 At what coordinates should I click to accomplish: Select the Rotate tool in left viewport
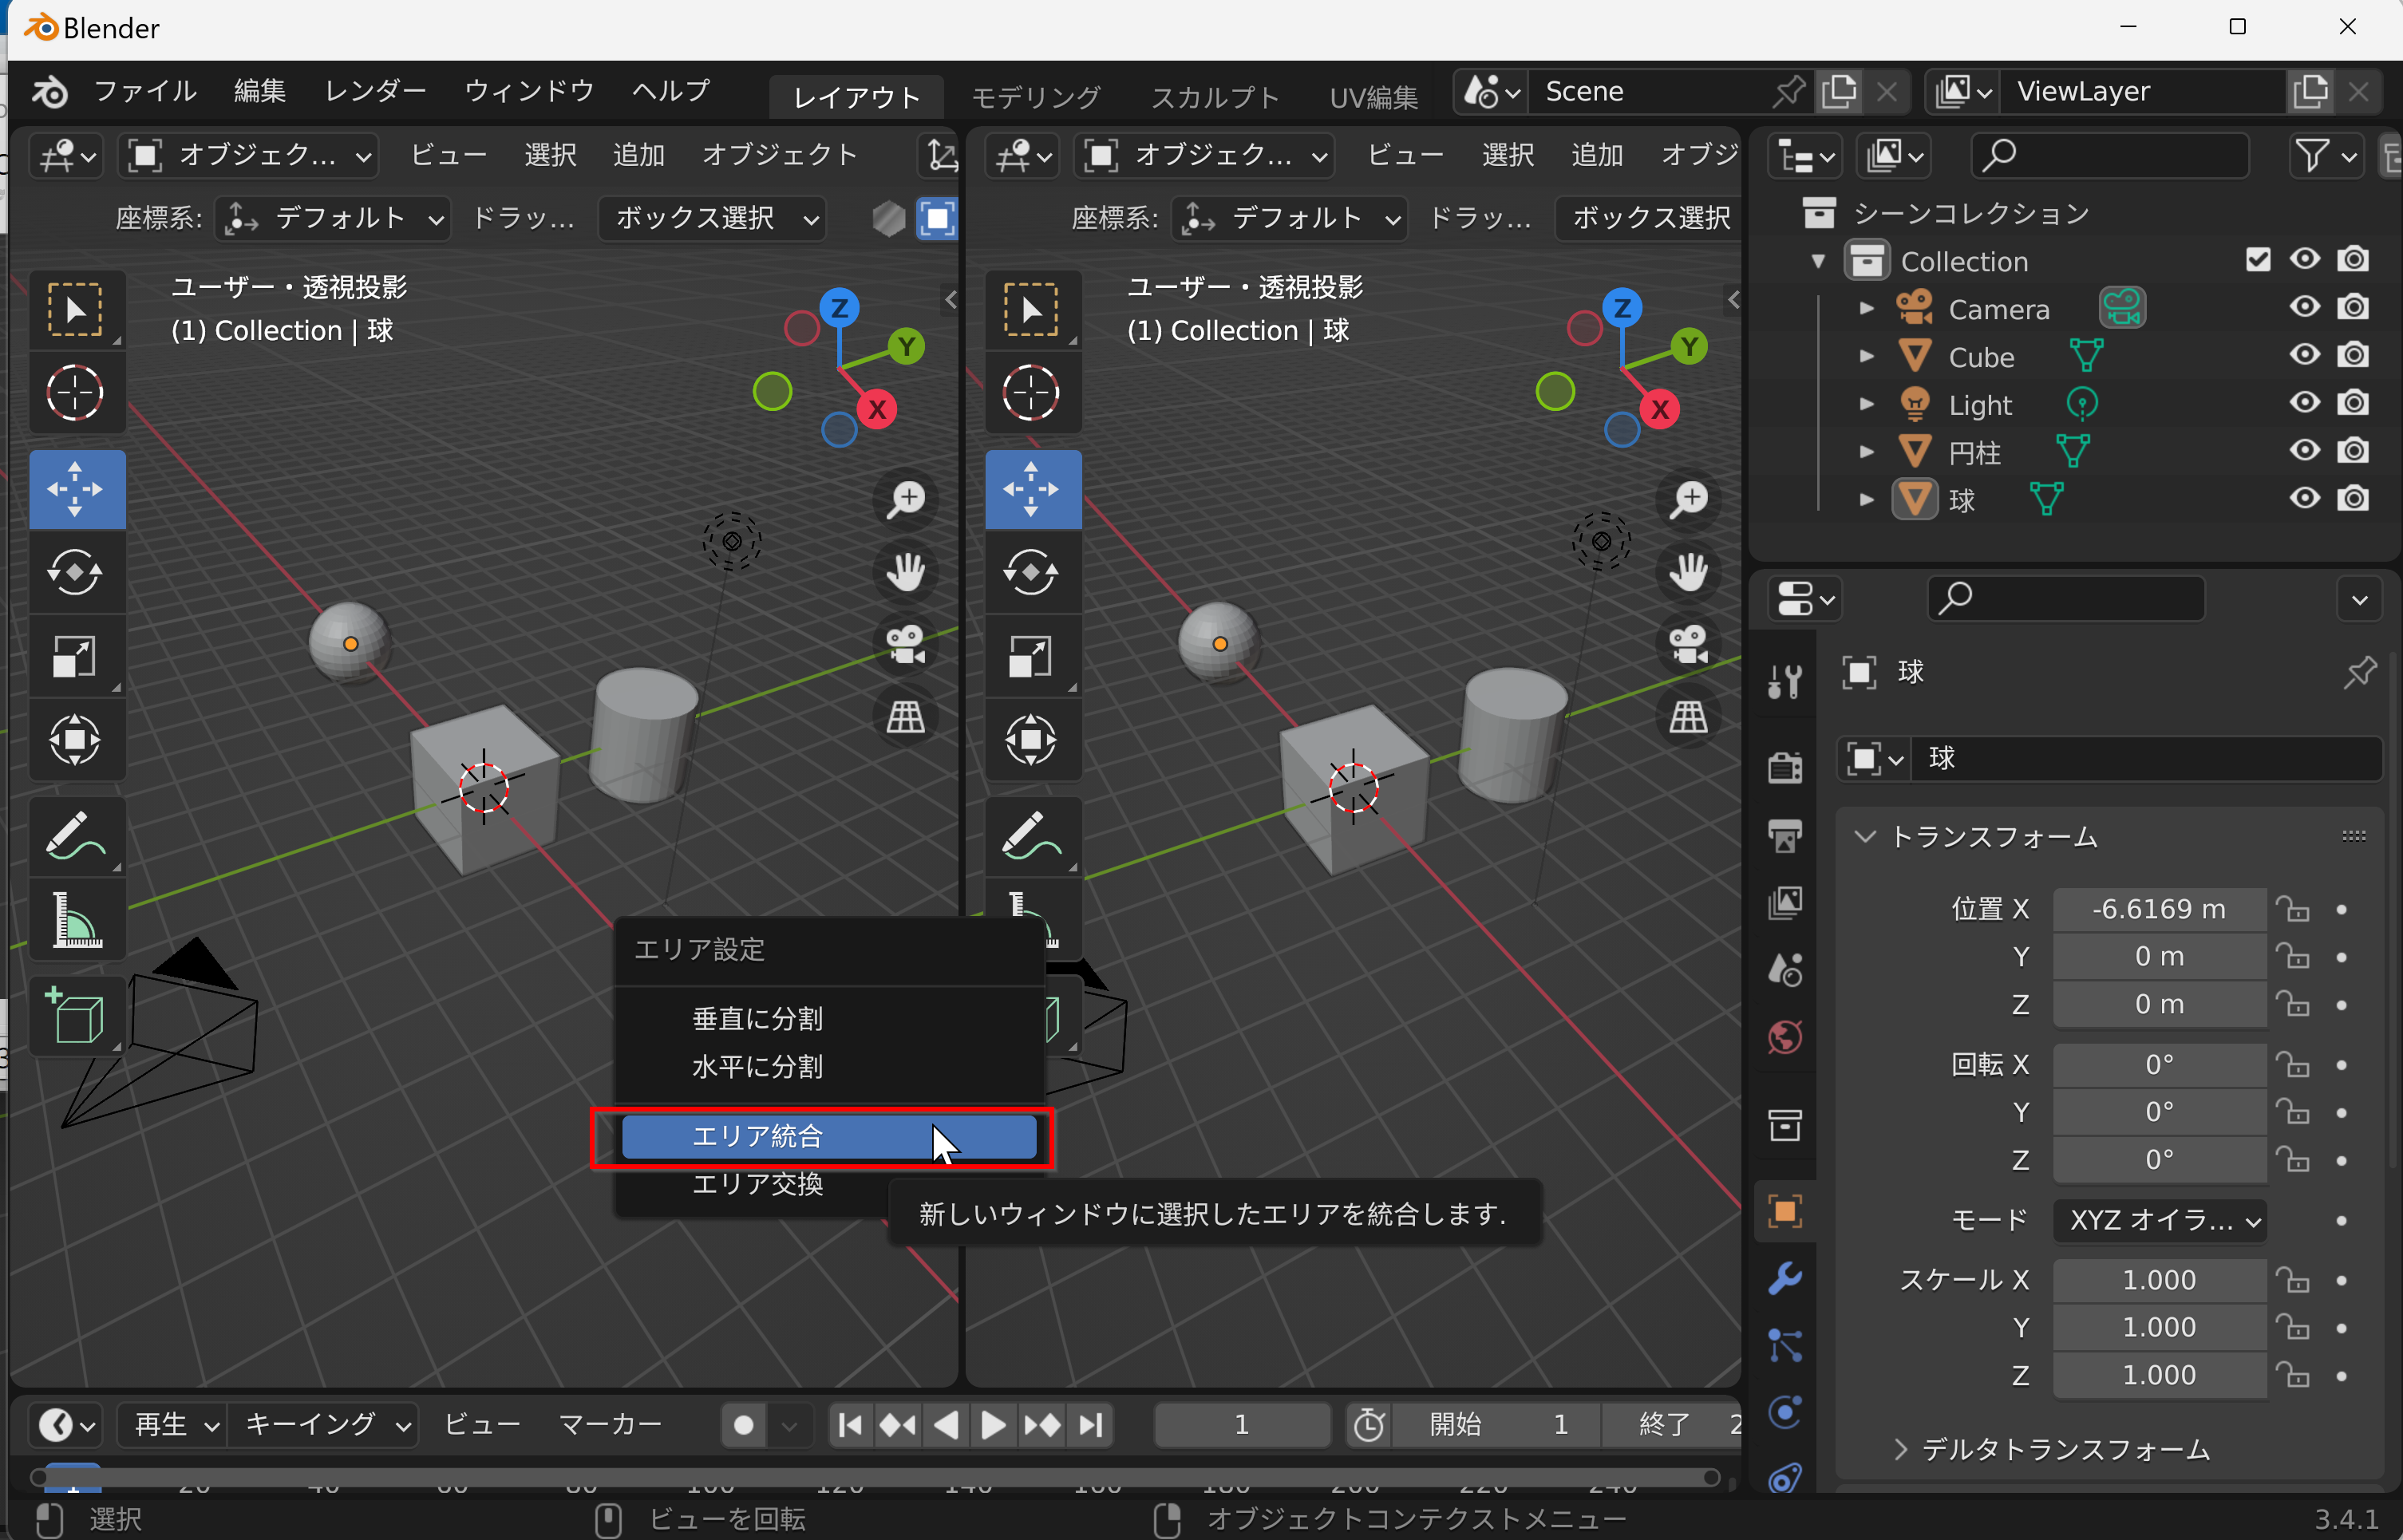click(75, 572)
